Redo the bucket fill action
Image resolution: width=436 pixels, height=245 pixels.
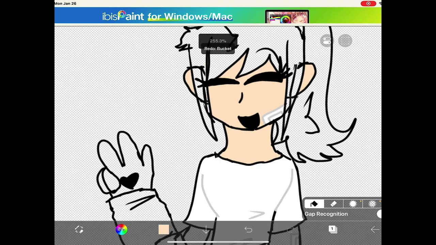[x=291, y=230]
